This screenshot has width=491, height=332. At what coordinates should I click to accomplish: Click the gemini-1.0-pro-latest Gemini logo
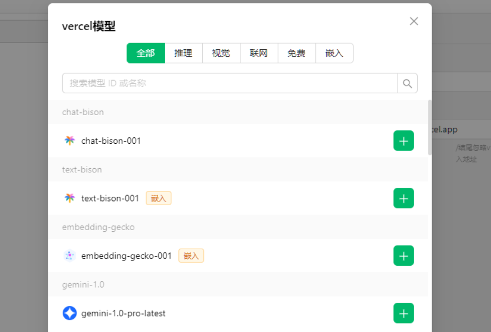(x=70, y=313)
